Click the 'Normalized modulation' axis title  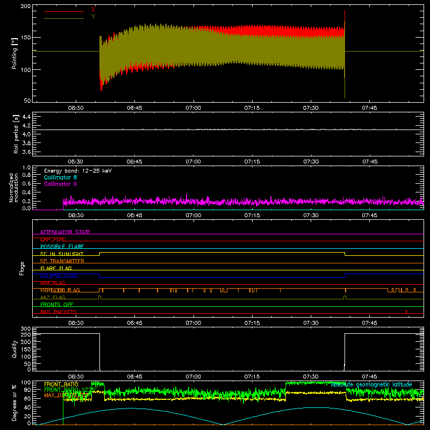click(13, 188)
